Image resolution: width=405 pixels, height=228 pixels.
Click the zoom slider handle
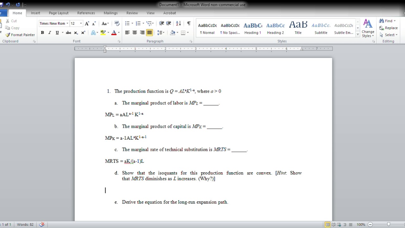pyautogui.click(x=389, y=225)
